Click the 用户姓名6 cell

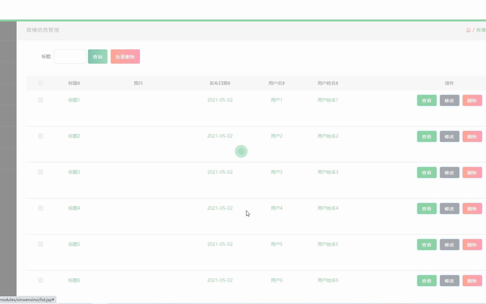click(x=328, y=280)
